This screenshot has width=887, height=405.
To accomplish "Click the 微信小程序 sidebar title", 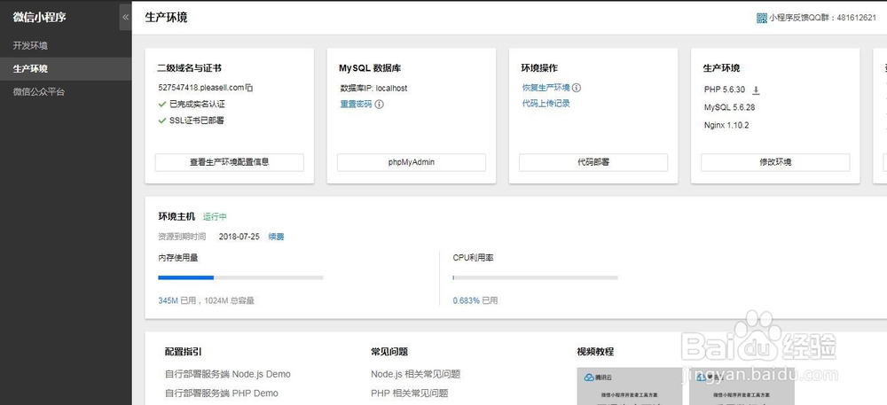I will pyautogui.click(x=40, y=17).
